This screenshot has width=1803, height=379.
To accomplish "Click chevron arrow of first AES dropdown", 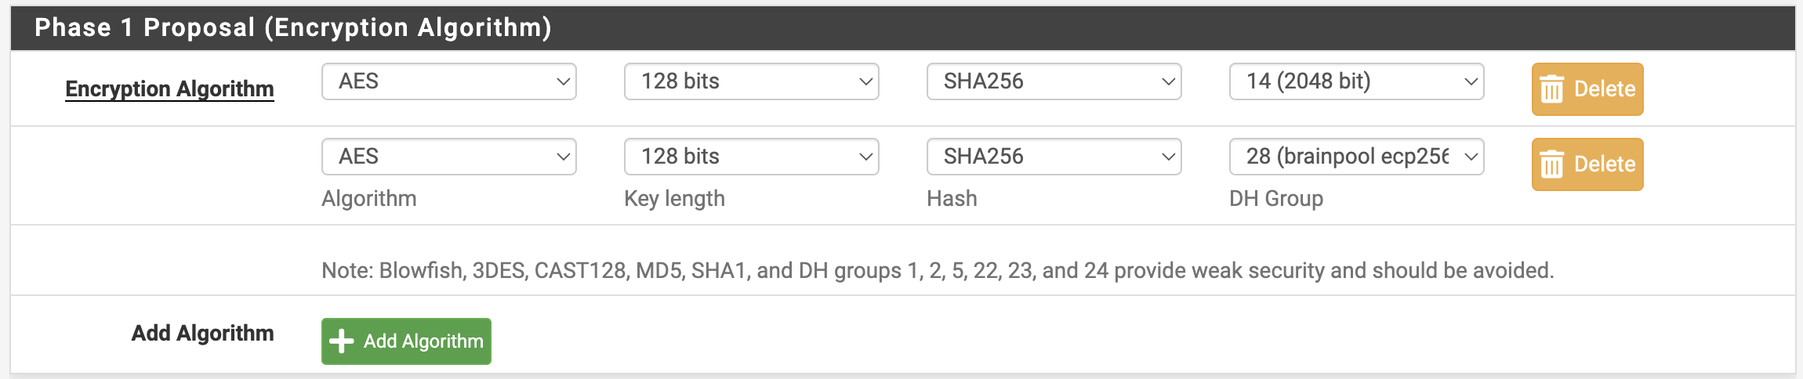I will (x=563, y=81).
